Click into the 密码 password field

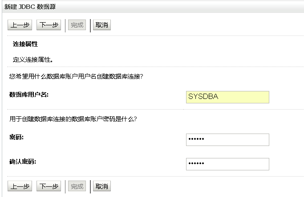pos(227,140)
